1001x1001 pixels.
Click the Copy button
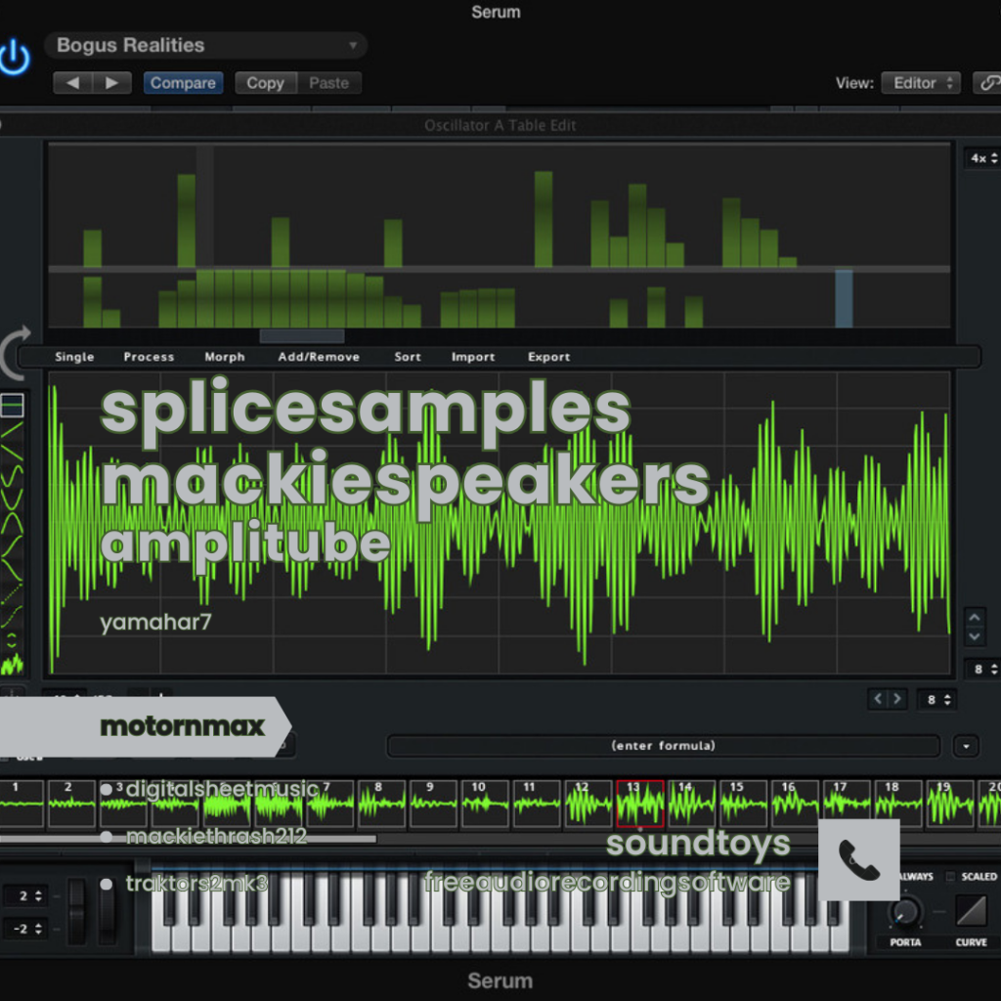266,83
